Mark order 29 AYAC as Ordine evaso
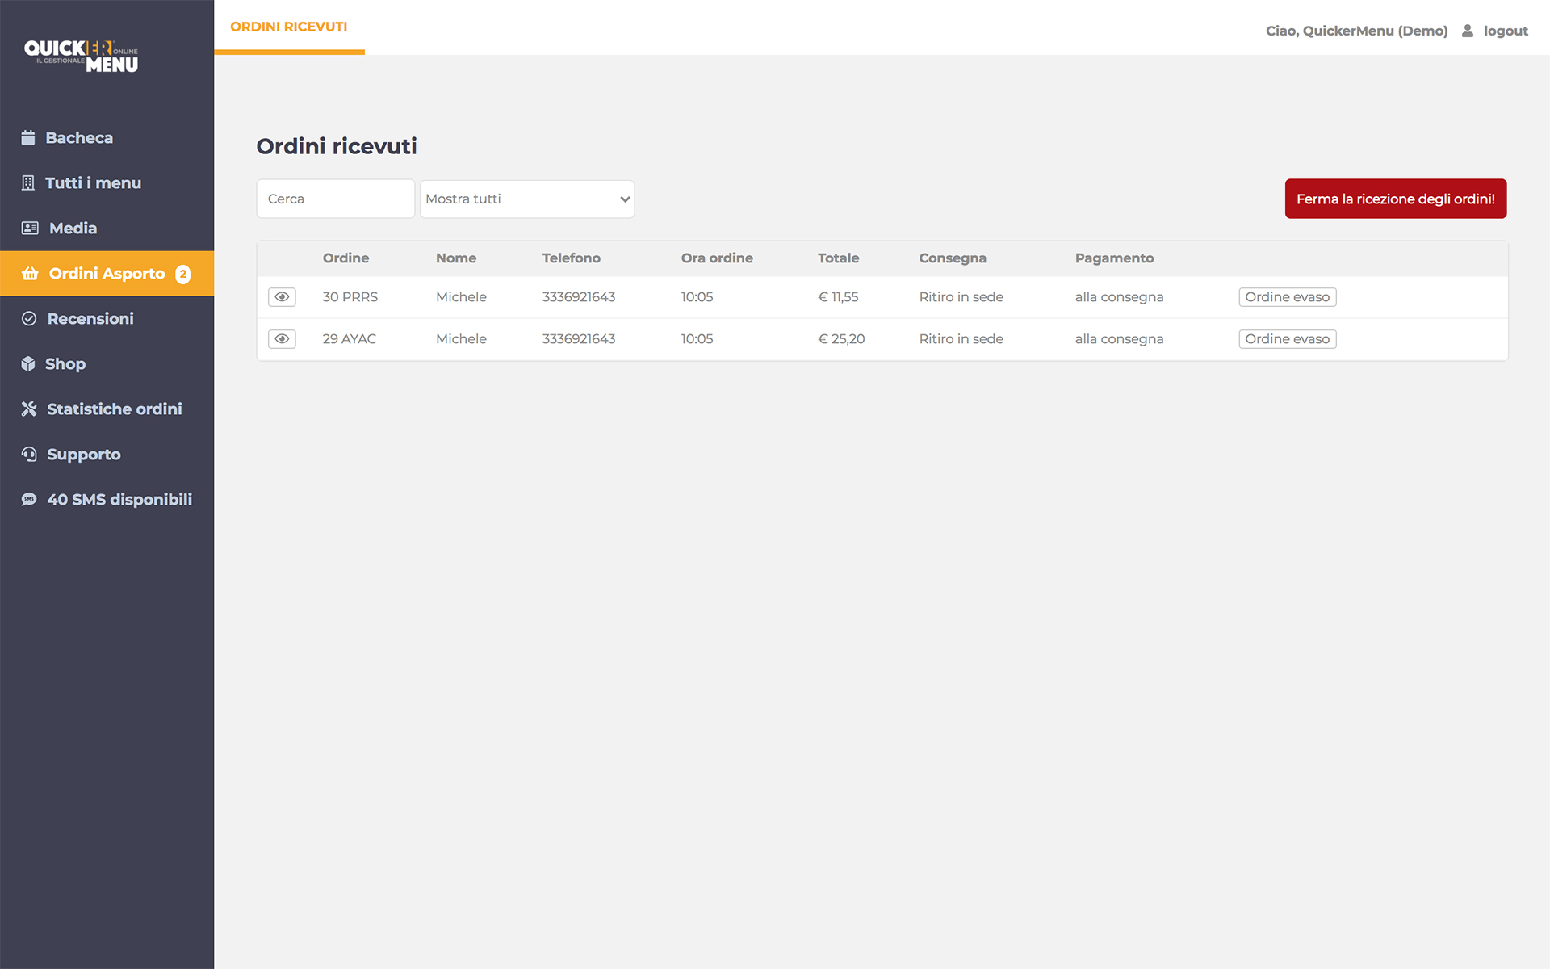 [1288, 339]
